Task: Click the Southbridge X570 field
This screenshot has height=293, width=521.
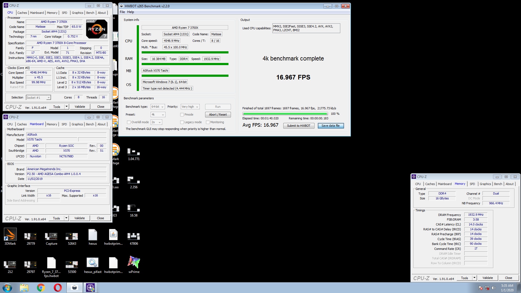Action: click(66, 151)
